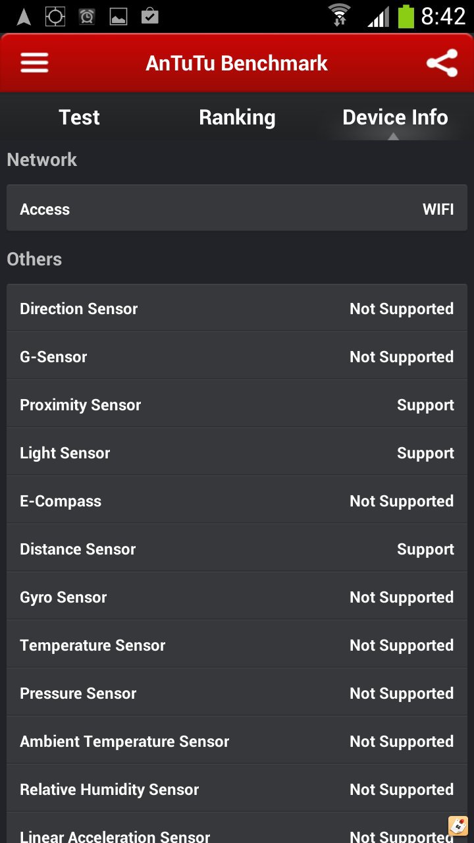Image resolution: width=474 pixels, height=843 pixels.
Task: Tap the E-Compass row
Action: (237, 501)
